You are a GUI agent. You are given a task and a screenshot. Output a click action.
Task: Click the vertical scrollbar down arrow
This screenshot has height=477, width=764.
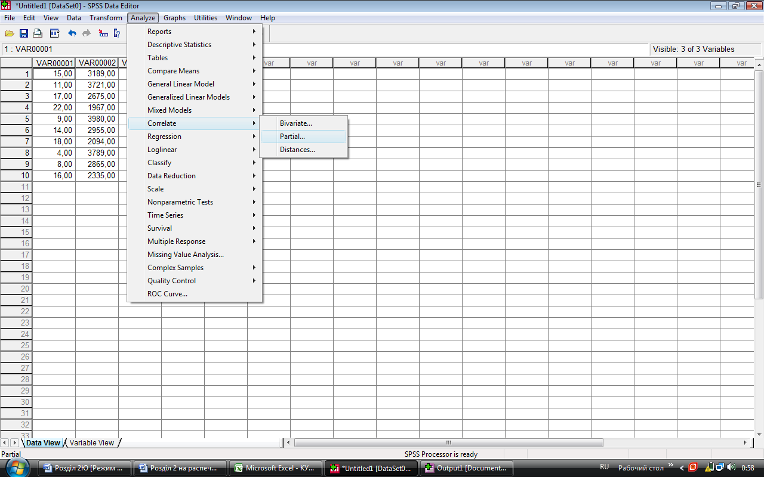(759, 434)
